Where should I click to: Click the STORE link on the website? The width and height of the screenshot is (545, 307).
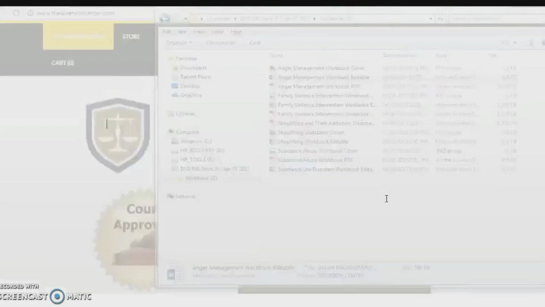click(x=131, y=36)
